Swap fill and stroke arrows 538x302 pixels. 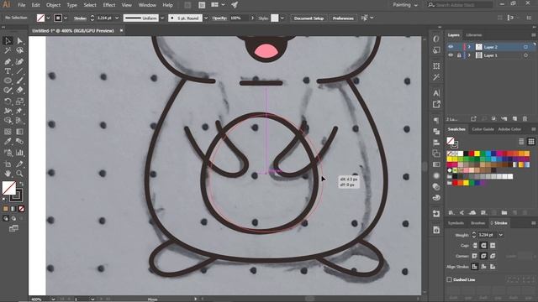[x=21, y=185]
